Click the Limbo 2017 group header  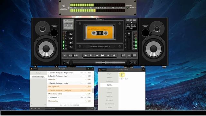pos(70,80)
